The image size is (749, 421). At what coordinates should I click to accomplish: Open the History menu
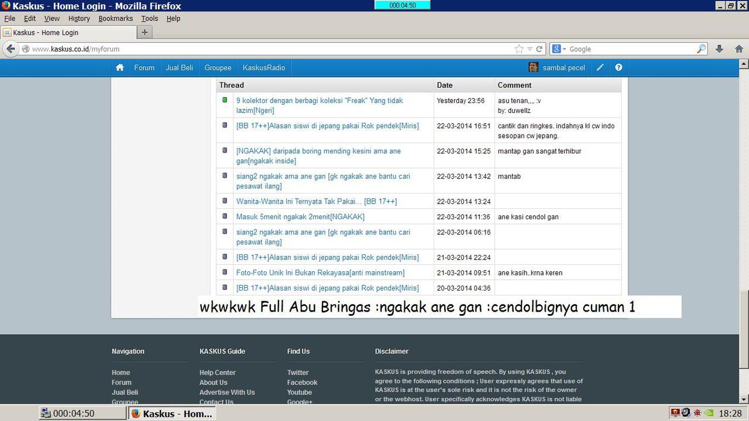click(79, 18)
